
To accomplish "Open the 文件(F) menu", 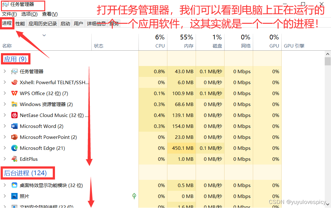I will tap(9, 14).
